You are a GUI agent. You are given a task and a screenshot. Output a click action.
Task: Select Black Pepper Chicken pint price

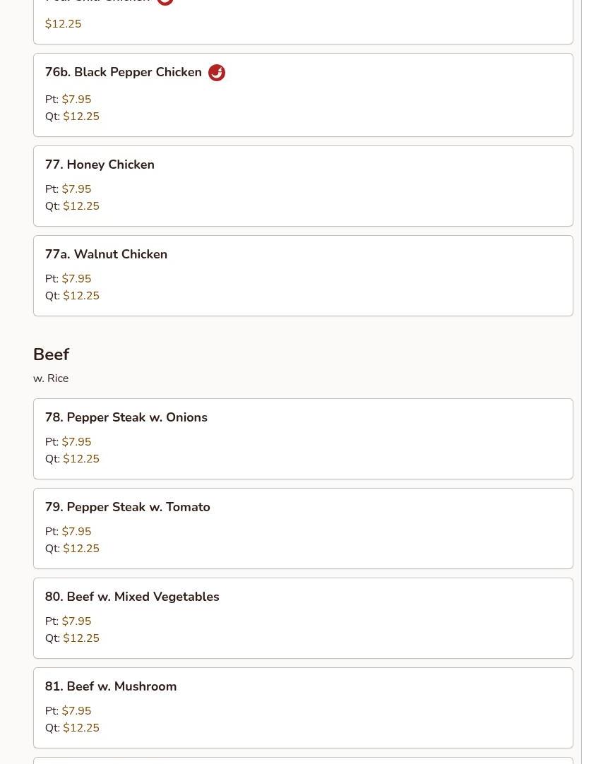(76, 100)
